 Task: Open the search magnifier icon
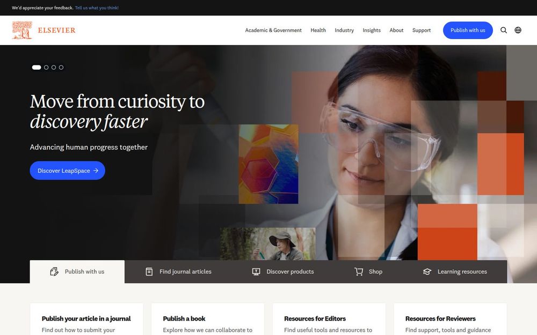coord(504,30)
